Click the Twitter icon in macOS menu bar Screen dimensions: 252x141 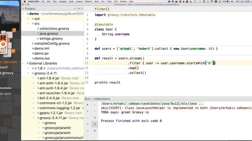(x=169, y=2)
